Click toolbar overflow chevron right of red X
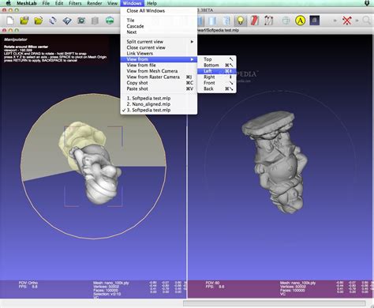The image size is (374, 308). click(x=357, y=21)
